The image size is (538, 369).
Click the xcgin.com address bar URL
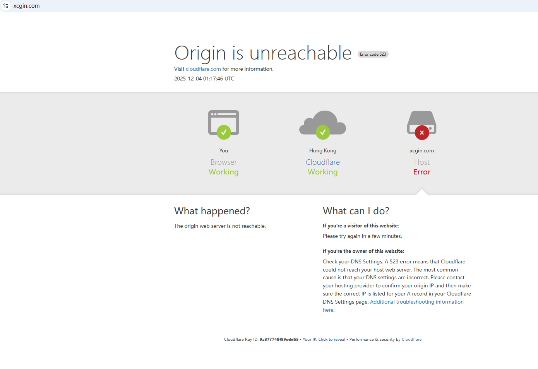[26, 6]
